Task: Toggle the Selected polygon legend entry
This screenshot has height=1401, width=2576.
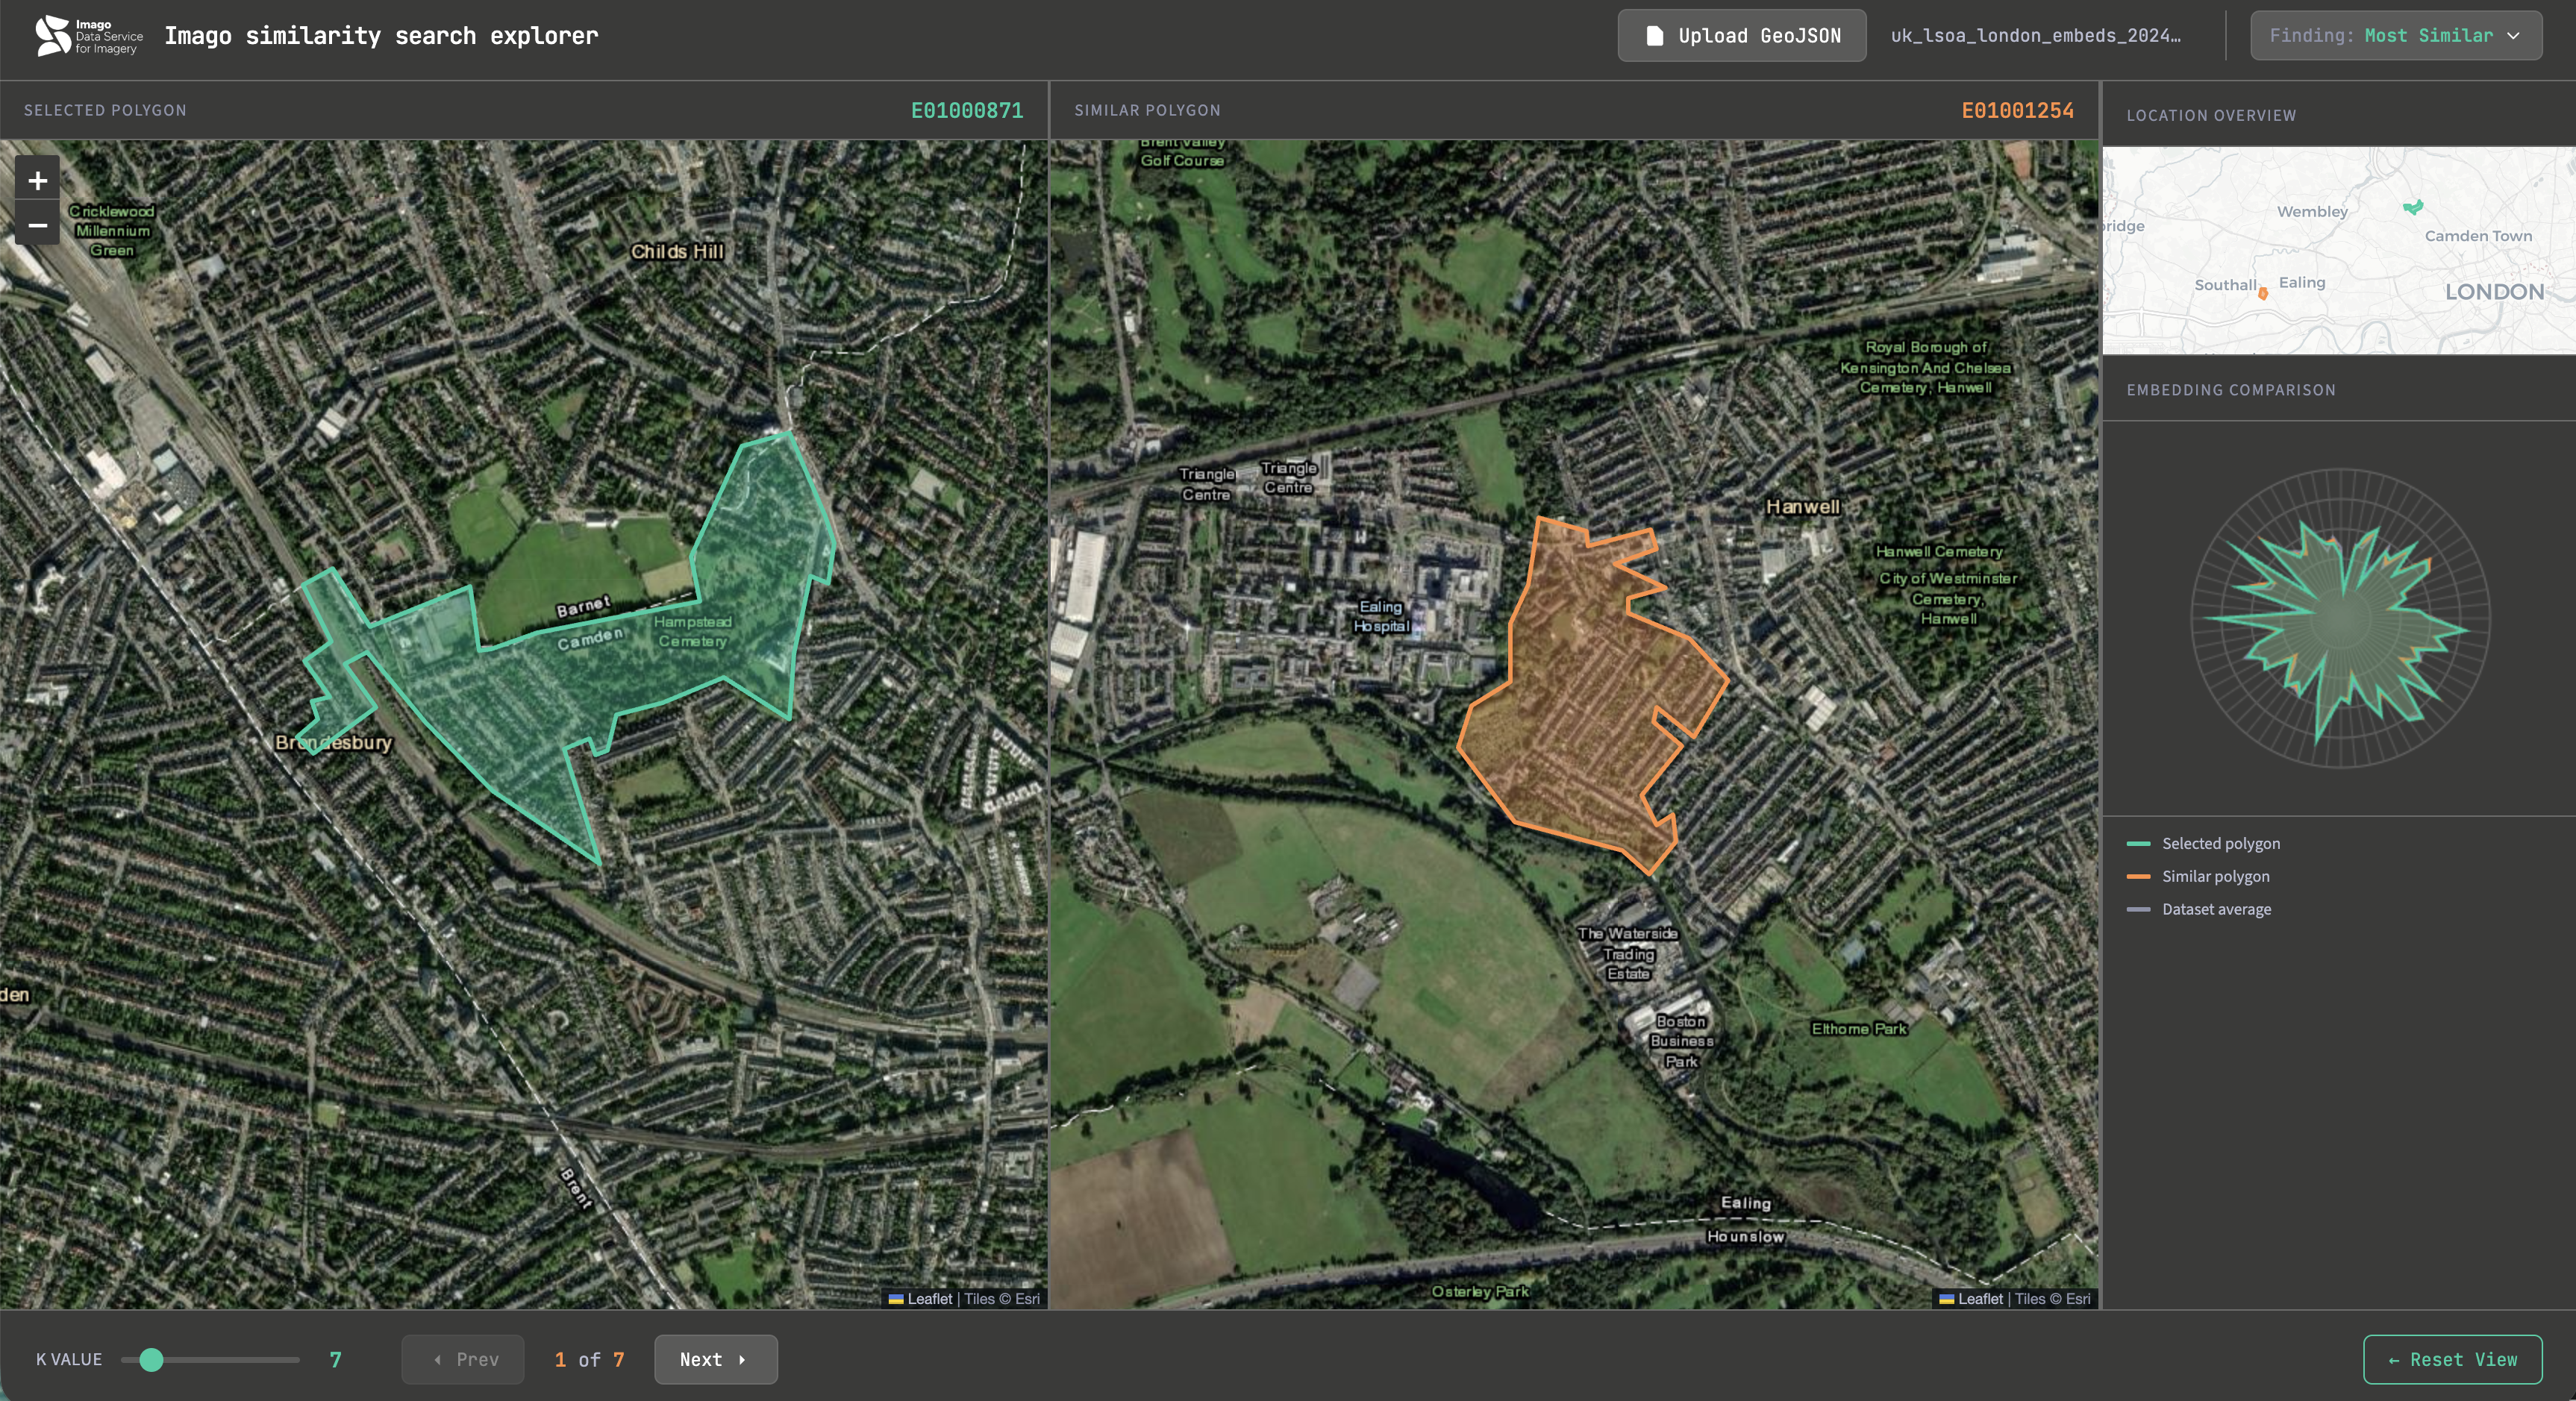Action: point(2221,844)
